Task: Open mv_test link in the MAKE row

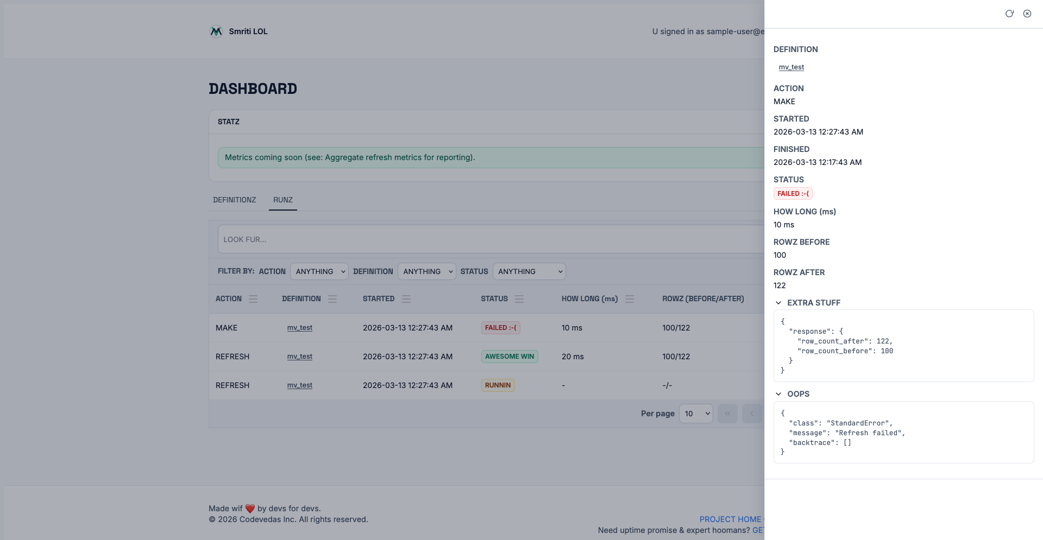Action: (300, 328)
